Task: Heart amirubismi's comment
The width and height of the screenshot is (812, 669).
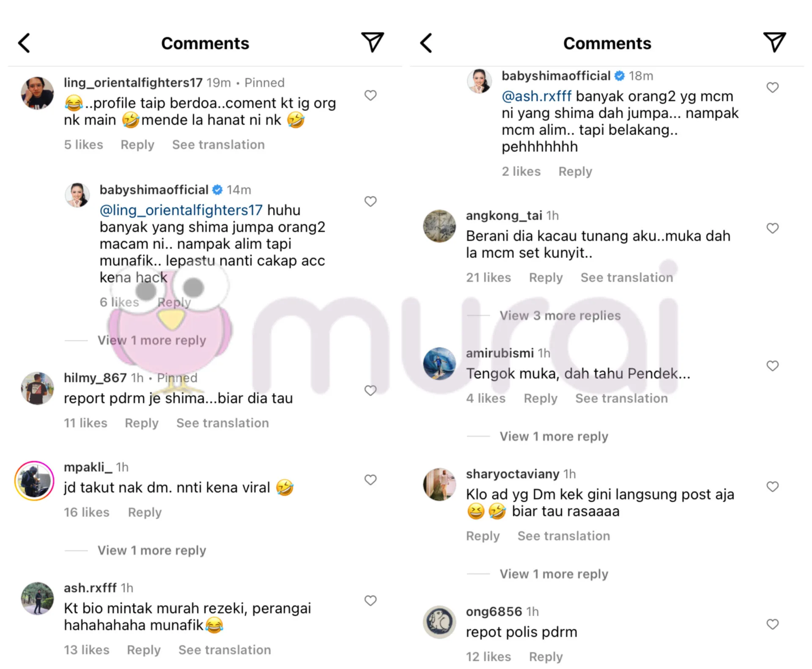Action: 773,366
